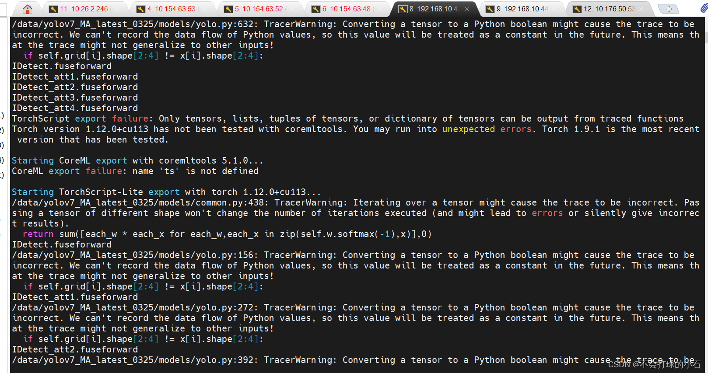
Task: Open the Home tab with house icon
Action: click(28, 9)
